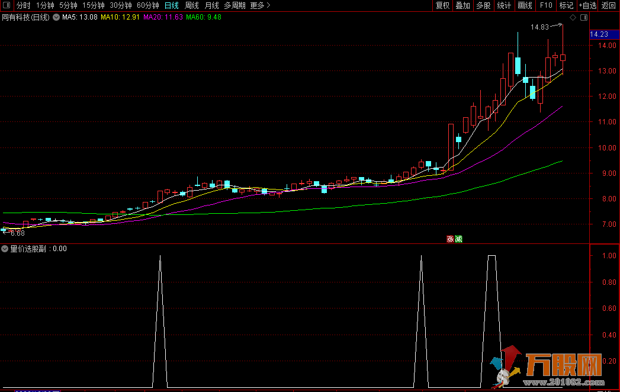This screenshot has width=620, height=392.
Task: Switch to the 分时 intraday view
Action: coord(23,5)
